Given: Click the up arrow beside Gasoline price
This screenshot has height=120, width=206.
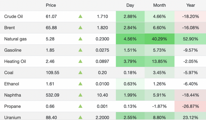Looking at the screenshot, I should point(80,50).
